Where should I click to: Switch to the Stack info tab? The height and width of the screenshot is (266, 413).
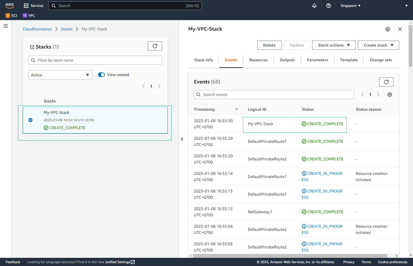coord(204,60)
